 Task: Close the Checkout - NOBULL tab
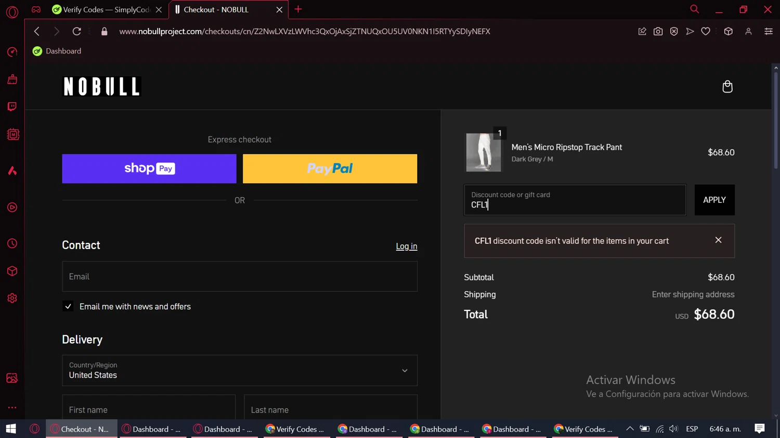pyautogui.click(x=279, y=9)
